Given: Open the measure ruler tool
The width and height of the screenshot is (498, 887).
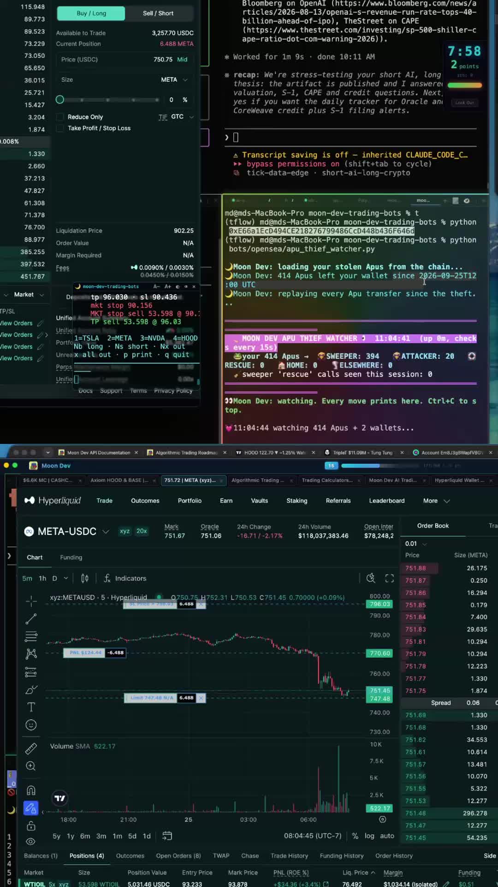Looking at the screenshot, I should tap(31, 748).
